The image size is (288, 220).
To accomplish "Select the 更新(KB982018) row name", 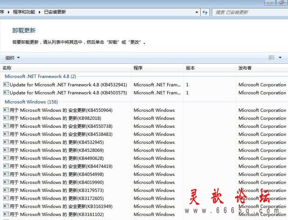I will click(55, 118).
